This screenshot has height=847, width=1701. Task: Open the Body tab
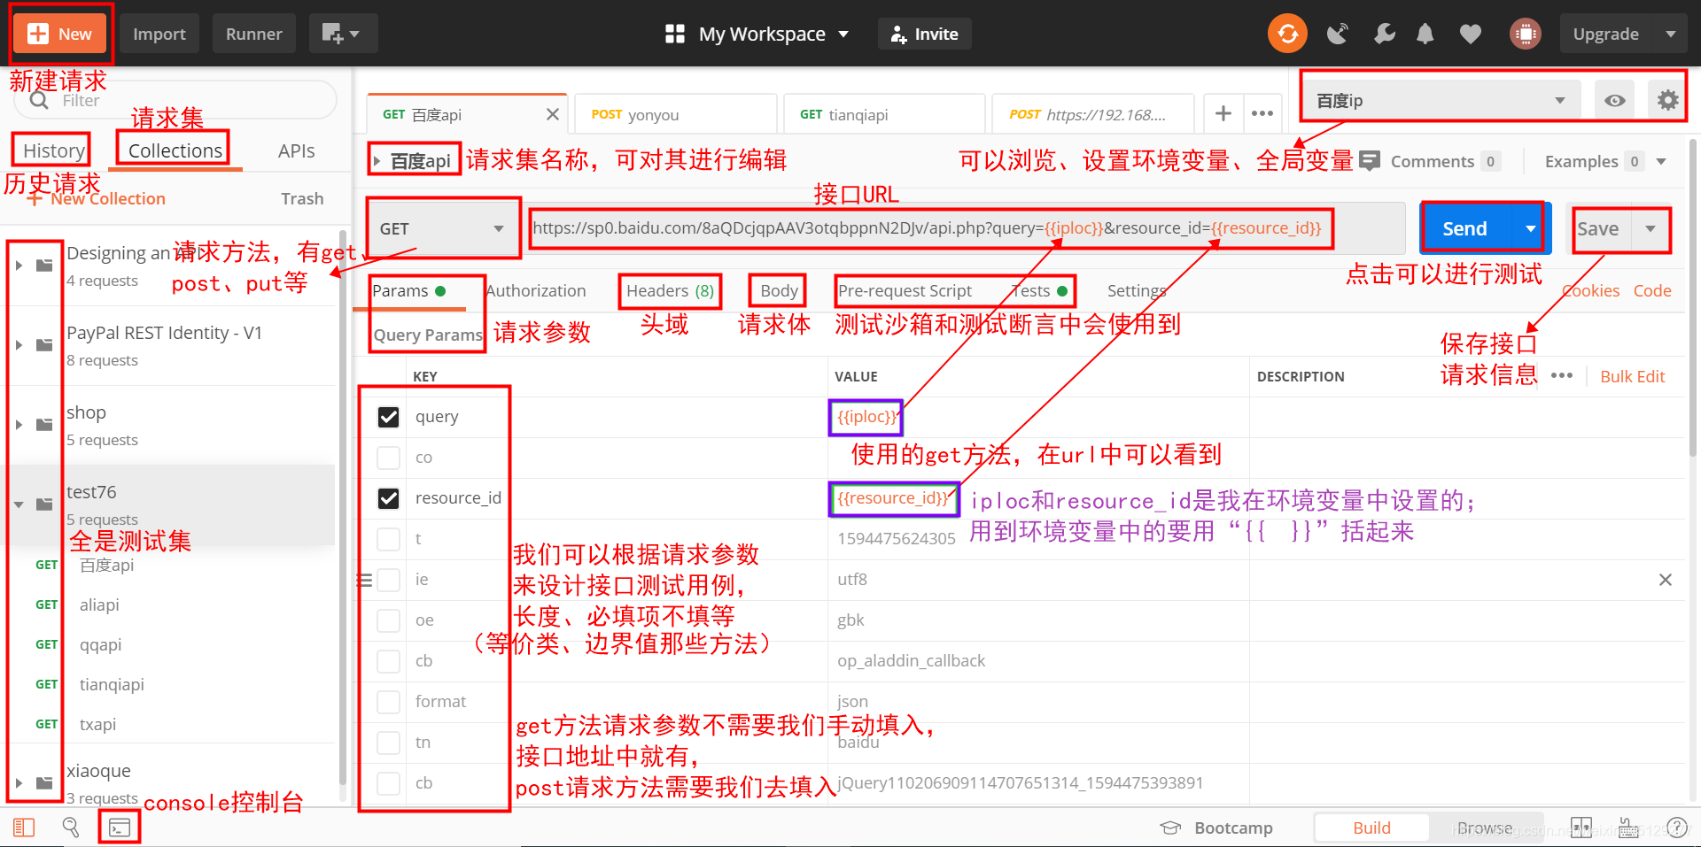click(779, 290)
